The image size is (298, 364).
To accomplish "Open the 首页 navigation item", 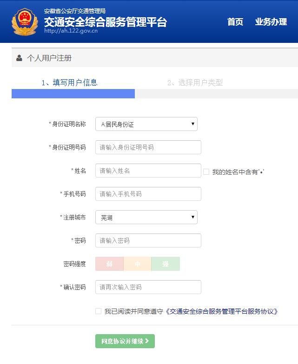I will (235, 22).
